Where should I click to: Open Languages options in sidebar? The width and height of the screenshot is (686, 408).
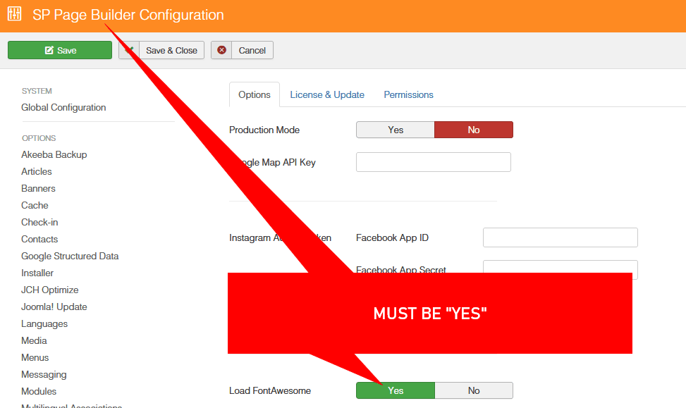click(44, 324)
